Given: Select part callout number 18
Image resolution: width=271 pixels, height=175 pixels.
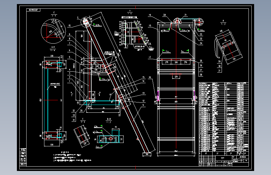Looking at the screenshot, I should pyautogui.click(x=150, y=26).
